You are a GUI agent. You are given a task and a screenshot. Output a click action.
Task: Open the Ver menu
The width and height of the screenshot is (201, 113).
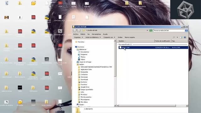tap(89, 34)
